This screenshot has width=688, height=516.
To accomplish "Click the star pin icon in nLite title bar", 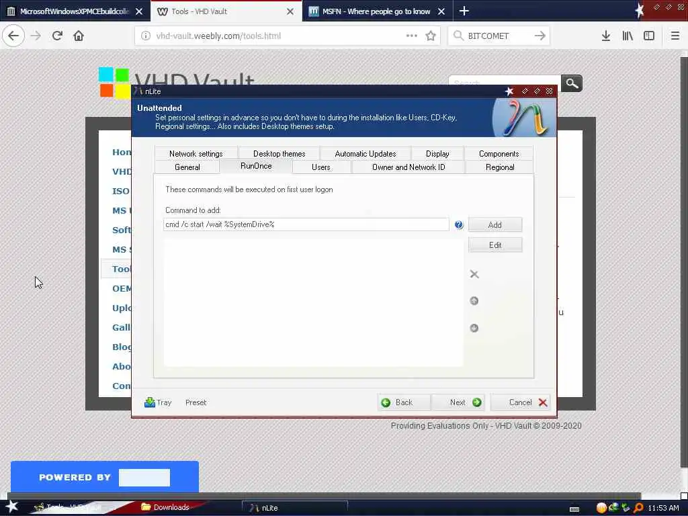I will click(x=509, y=91).
